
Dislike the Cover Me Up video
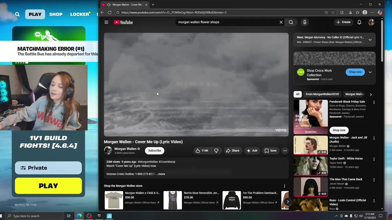click(x=216, y=151)
